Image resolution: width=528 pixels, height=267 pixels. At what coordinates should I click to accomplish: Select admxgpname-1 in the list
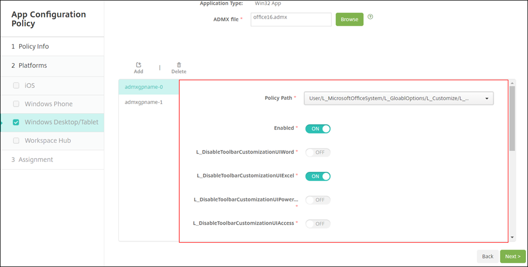pyautogui.click(x=149, y=102)
